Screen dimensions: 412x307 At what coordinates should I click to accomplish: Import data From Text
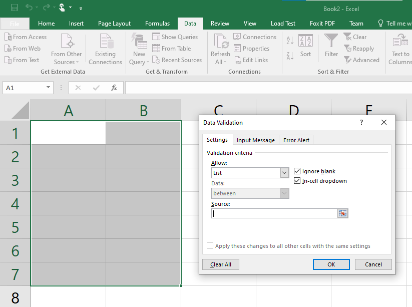[x=22, y=60]
